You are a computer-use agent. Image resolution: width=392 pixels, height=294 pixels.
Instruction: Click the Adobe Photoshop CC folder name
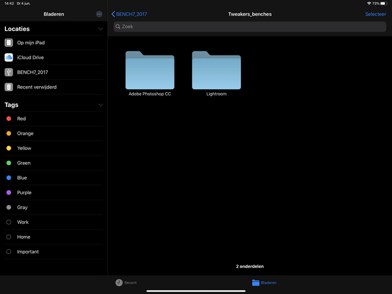150,94
